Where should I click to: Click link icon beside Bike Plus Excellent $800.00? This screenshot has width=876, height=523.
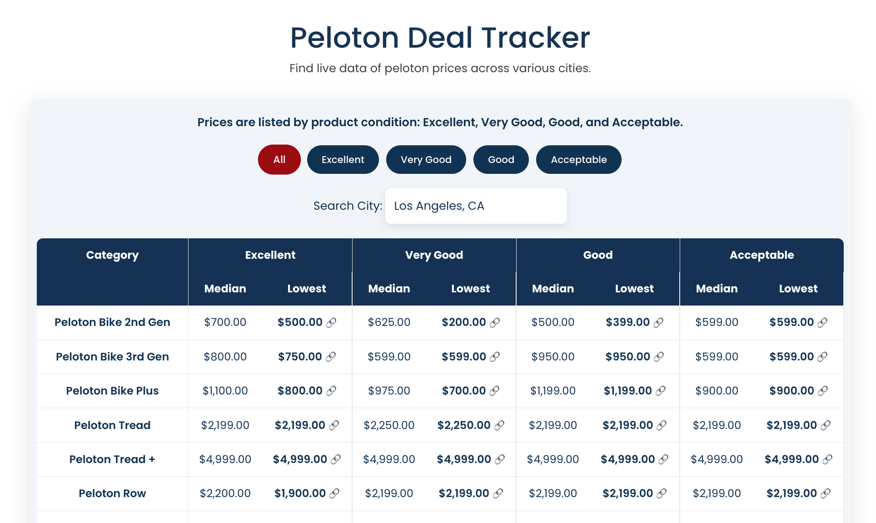click(332, 391)
